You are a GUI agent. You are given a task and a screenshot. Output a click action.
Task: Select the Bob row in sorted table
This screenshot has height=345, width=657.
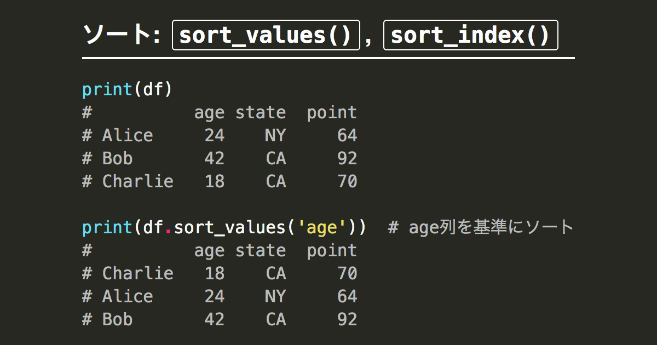[220, 319]
